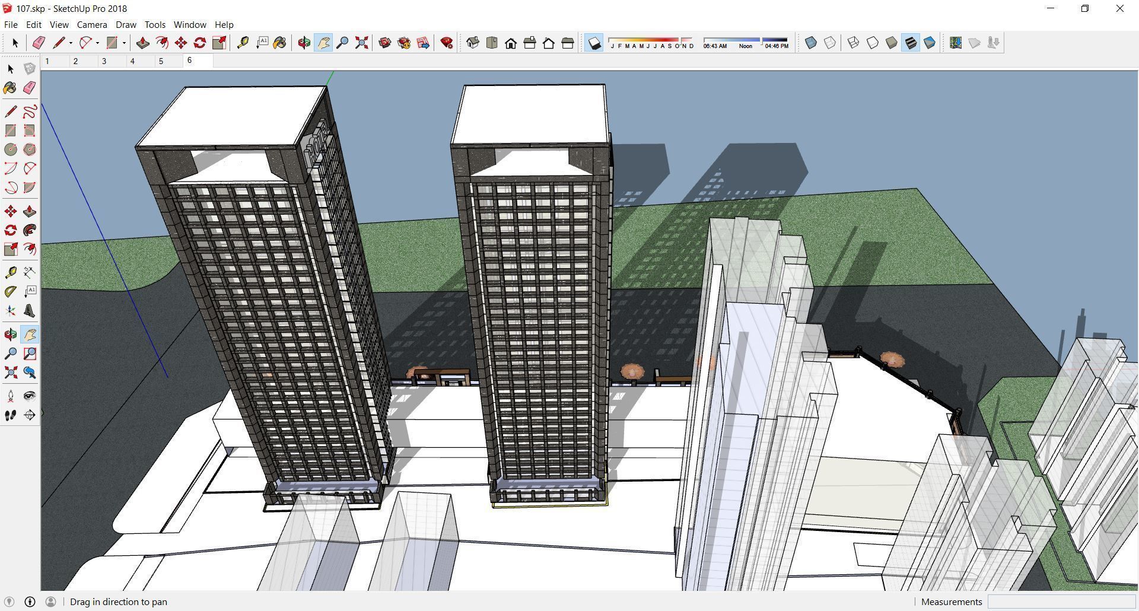
Task: Select the Tape Measure tool in top toolbar
Action: (243, 43)
